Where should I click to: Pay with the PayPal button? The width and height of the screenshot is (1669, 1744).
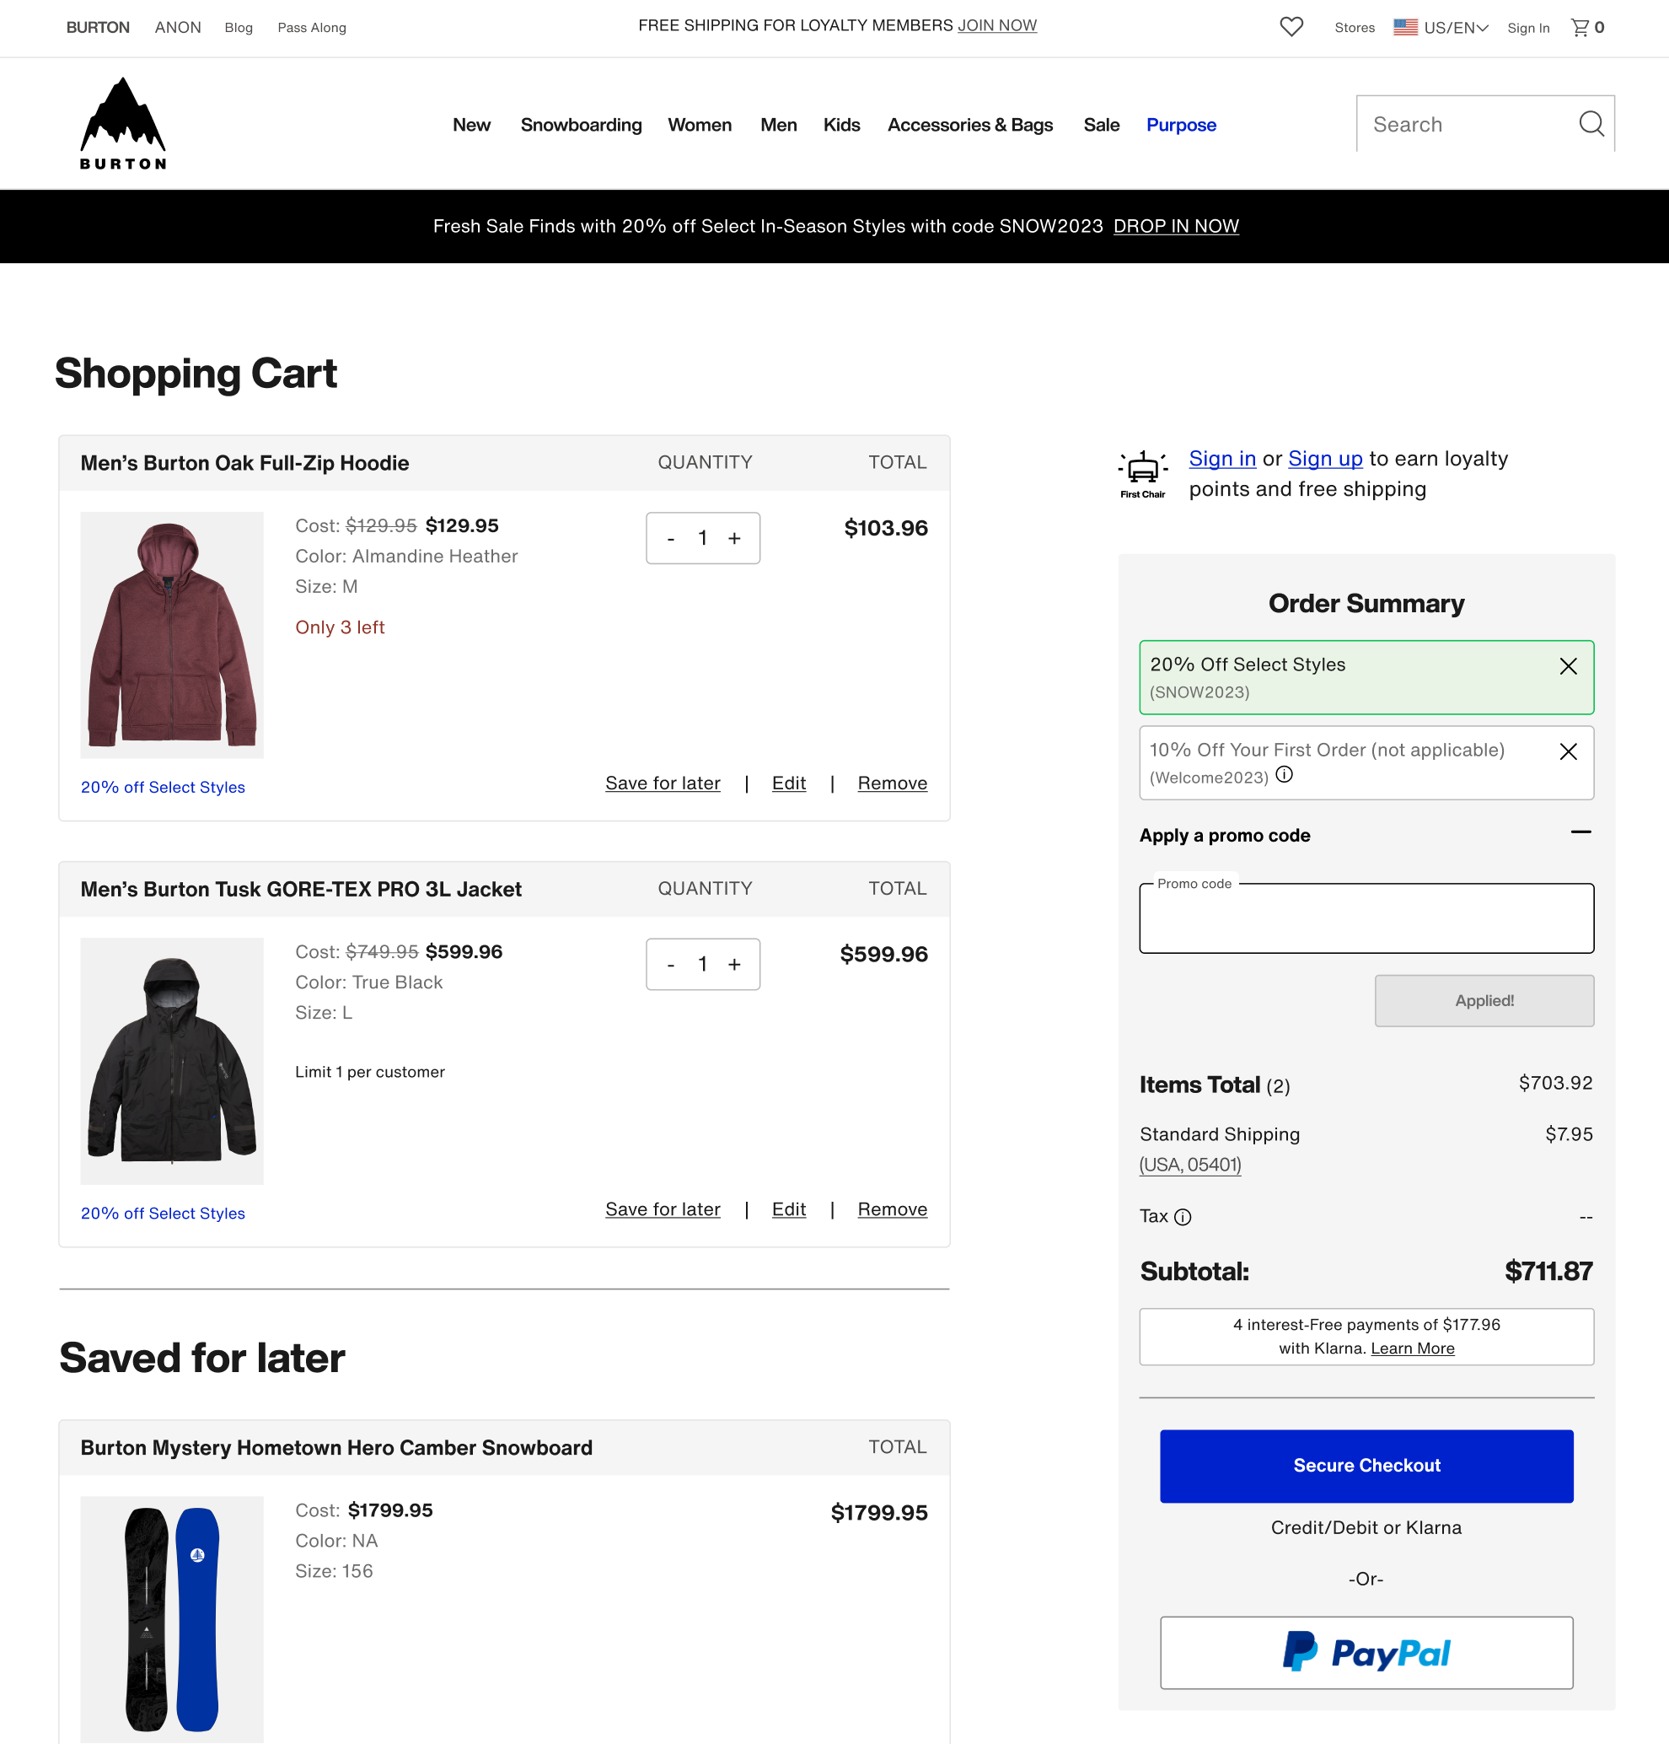click(x=1366, y=1652)
